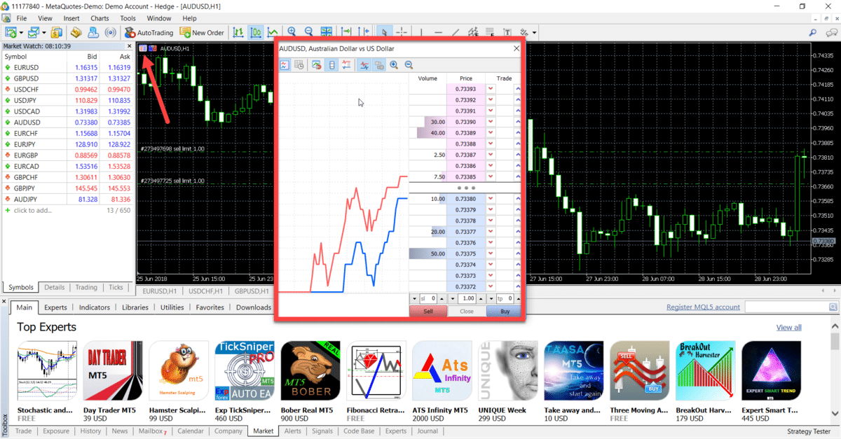
Task: Toggle the AutoTrading button
Action: click(x=149, y=32)
